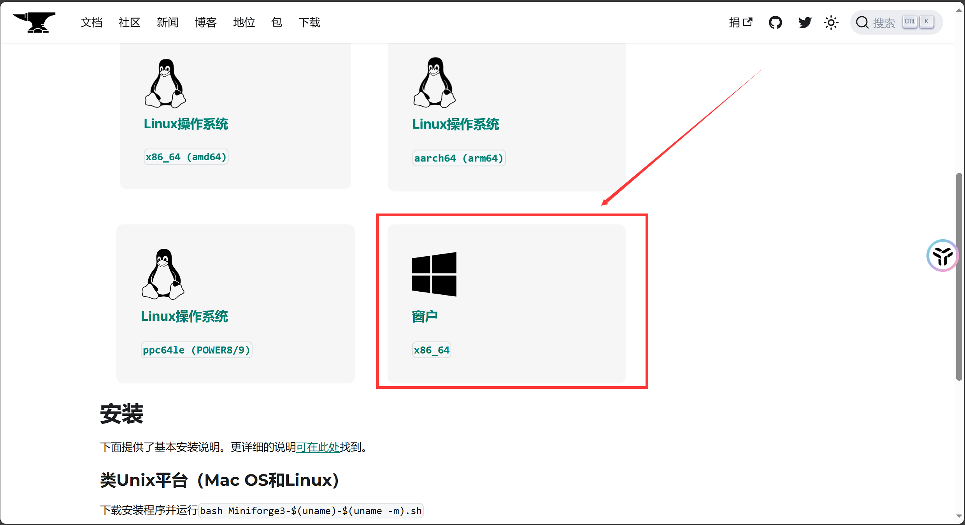Viewport: 965px width, 525px height.
Task: Click the Windows logo icon
Action: point(434,274)
